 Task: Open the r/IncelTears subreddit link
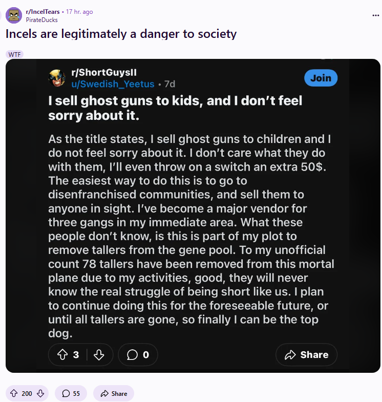click(x=42, y=11)
